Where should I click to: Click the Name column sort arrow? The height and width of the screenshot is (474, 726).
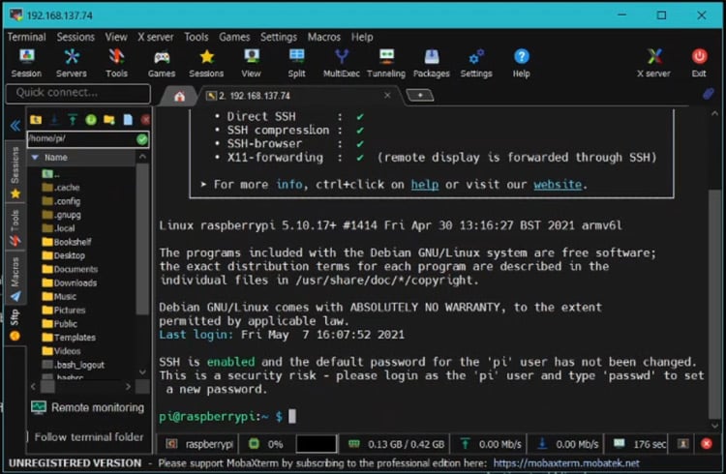pos(36,157)
